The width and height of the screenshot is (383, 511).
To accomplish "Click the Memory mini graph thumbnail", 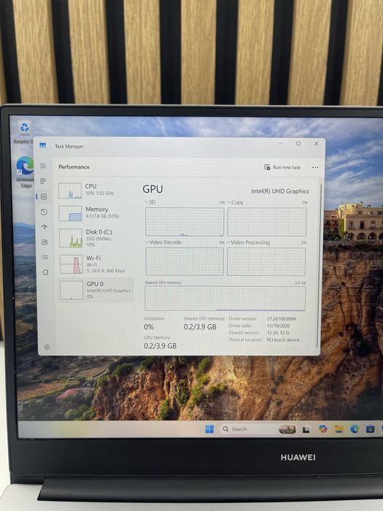I will pos(70,214).
